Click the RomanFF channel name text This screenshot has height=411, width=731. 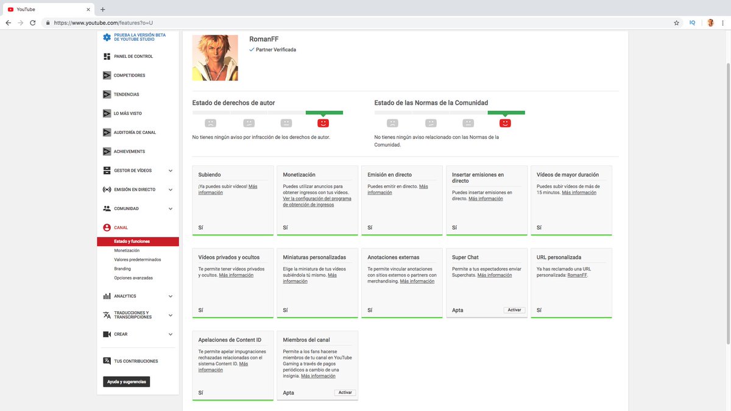coord(263,39)
